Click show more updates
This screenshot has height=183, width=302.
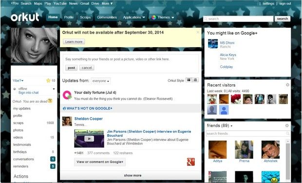pos(132,175)
